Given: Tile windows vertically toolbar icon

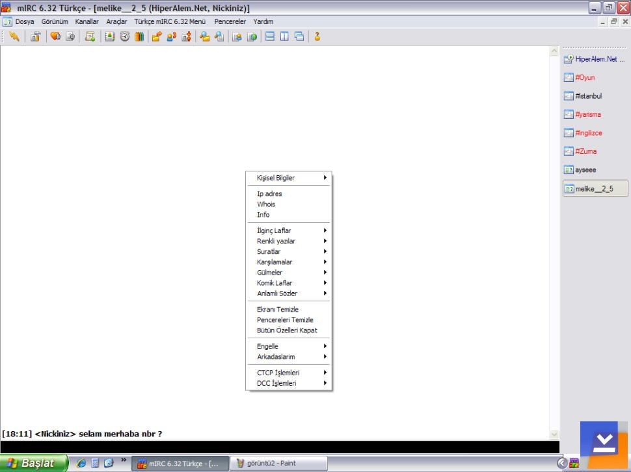Looking at the screenshot, I should click(284, 36).
